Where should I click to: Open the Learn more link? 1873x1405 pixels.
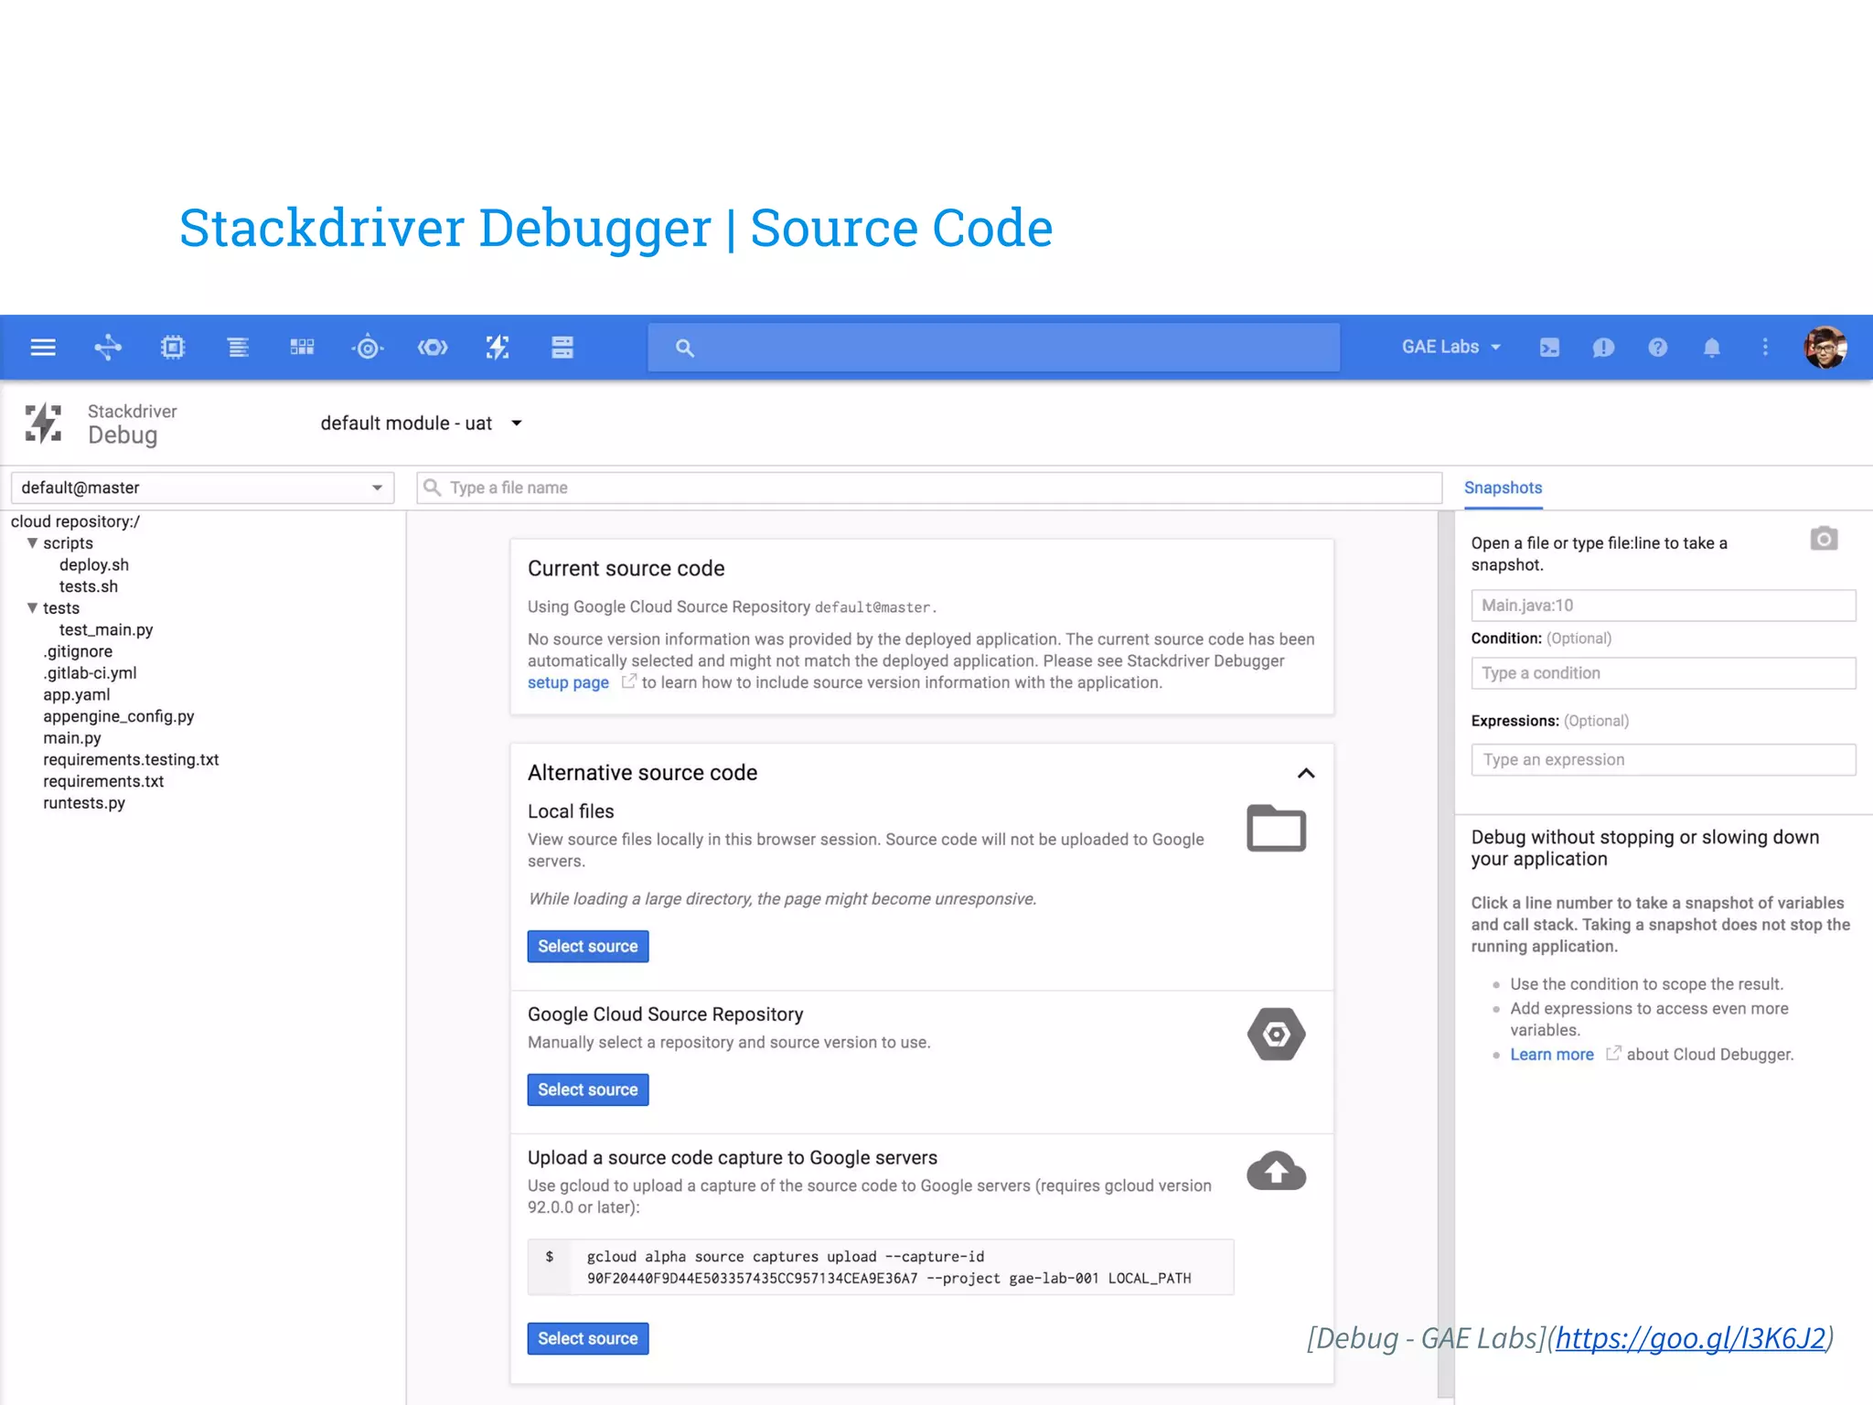1551,1055
